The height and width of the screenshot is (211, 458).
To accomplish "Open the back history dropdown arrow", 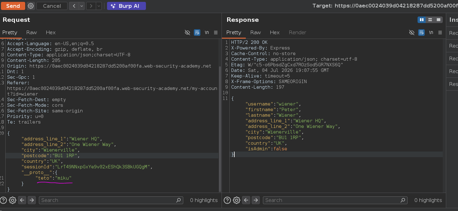I will click(x=82, y=6).
